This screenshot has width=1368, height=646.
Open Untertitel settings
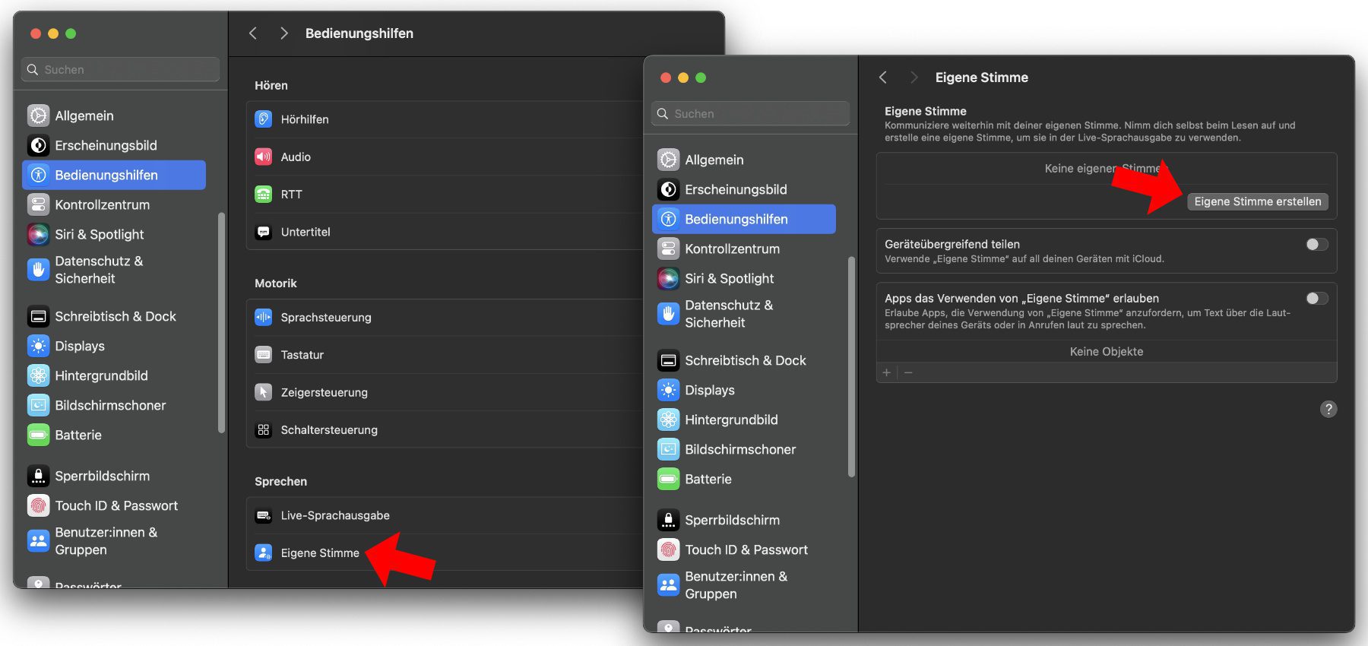[x=305, y=232]
